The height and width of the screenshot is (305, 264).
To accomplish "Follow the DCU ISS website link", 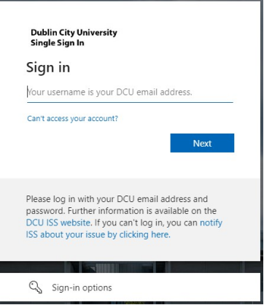I will pos(58,223).
